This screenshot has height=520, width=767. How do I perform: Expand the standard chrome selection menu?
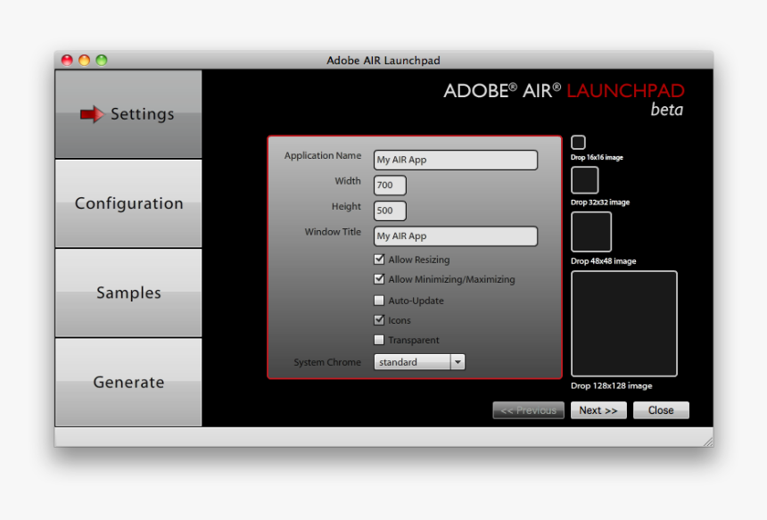[x=458, y=361]
